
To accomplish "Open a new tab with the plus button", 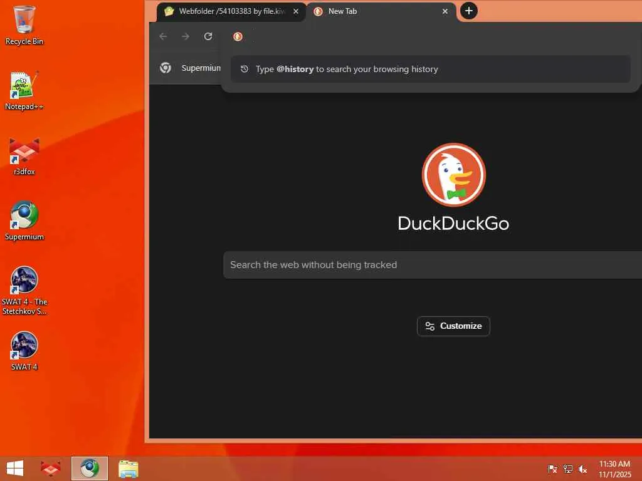I will [469, 11].
